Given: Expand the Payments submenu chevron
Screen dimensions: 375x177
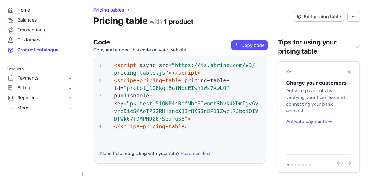Looking at the screenshot, I should point(70,78).
